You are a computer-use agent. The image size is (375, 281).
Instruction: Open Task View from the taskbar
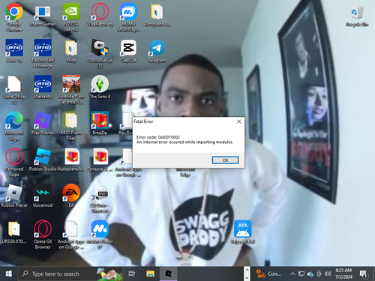[132, 274]
